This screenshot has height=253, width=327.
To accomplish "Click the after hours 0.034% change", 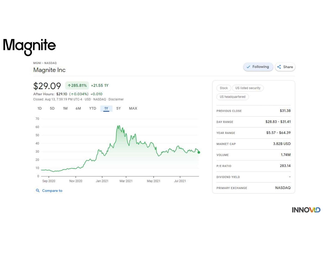I will pyautogui.click(x=79, y=94).
